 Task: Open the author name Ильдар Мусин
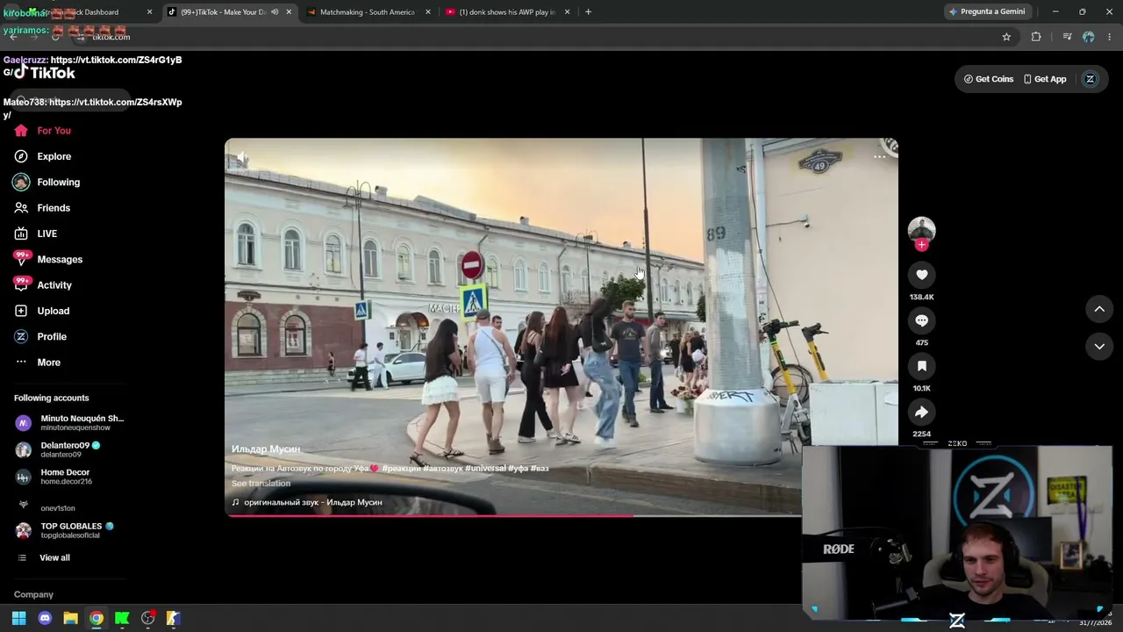[x=266, y=449]
